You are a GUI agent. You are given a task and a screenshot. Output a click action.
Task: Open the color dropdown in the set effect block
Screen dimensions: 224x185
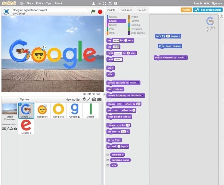point(117,110)
